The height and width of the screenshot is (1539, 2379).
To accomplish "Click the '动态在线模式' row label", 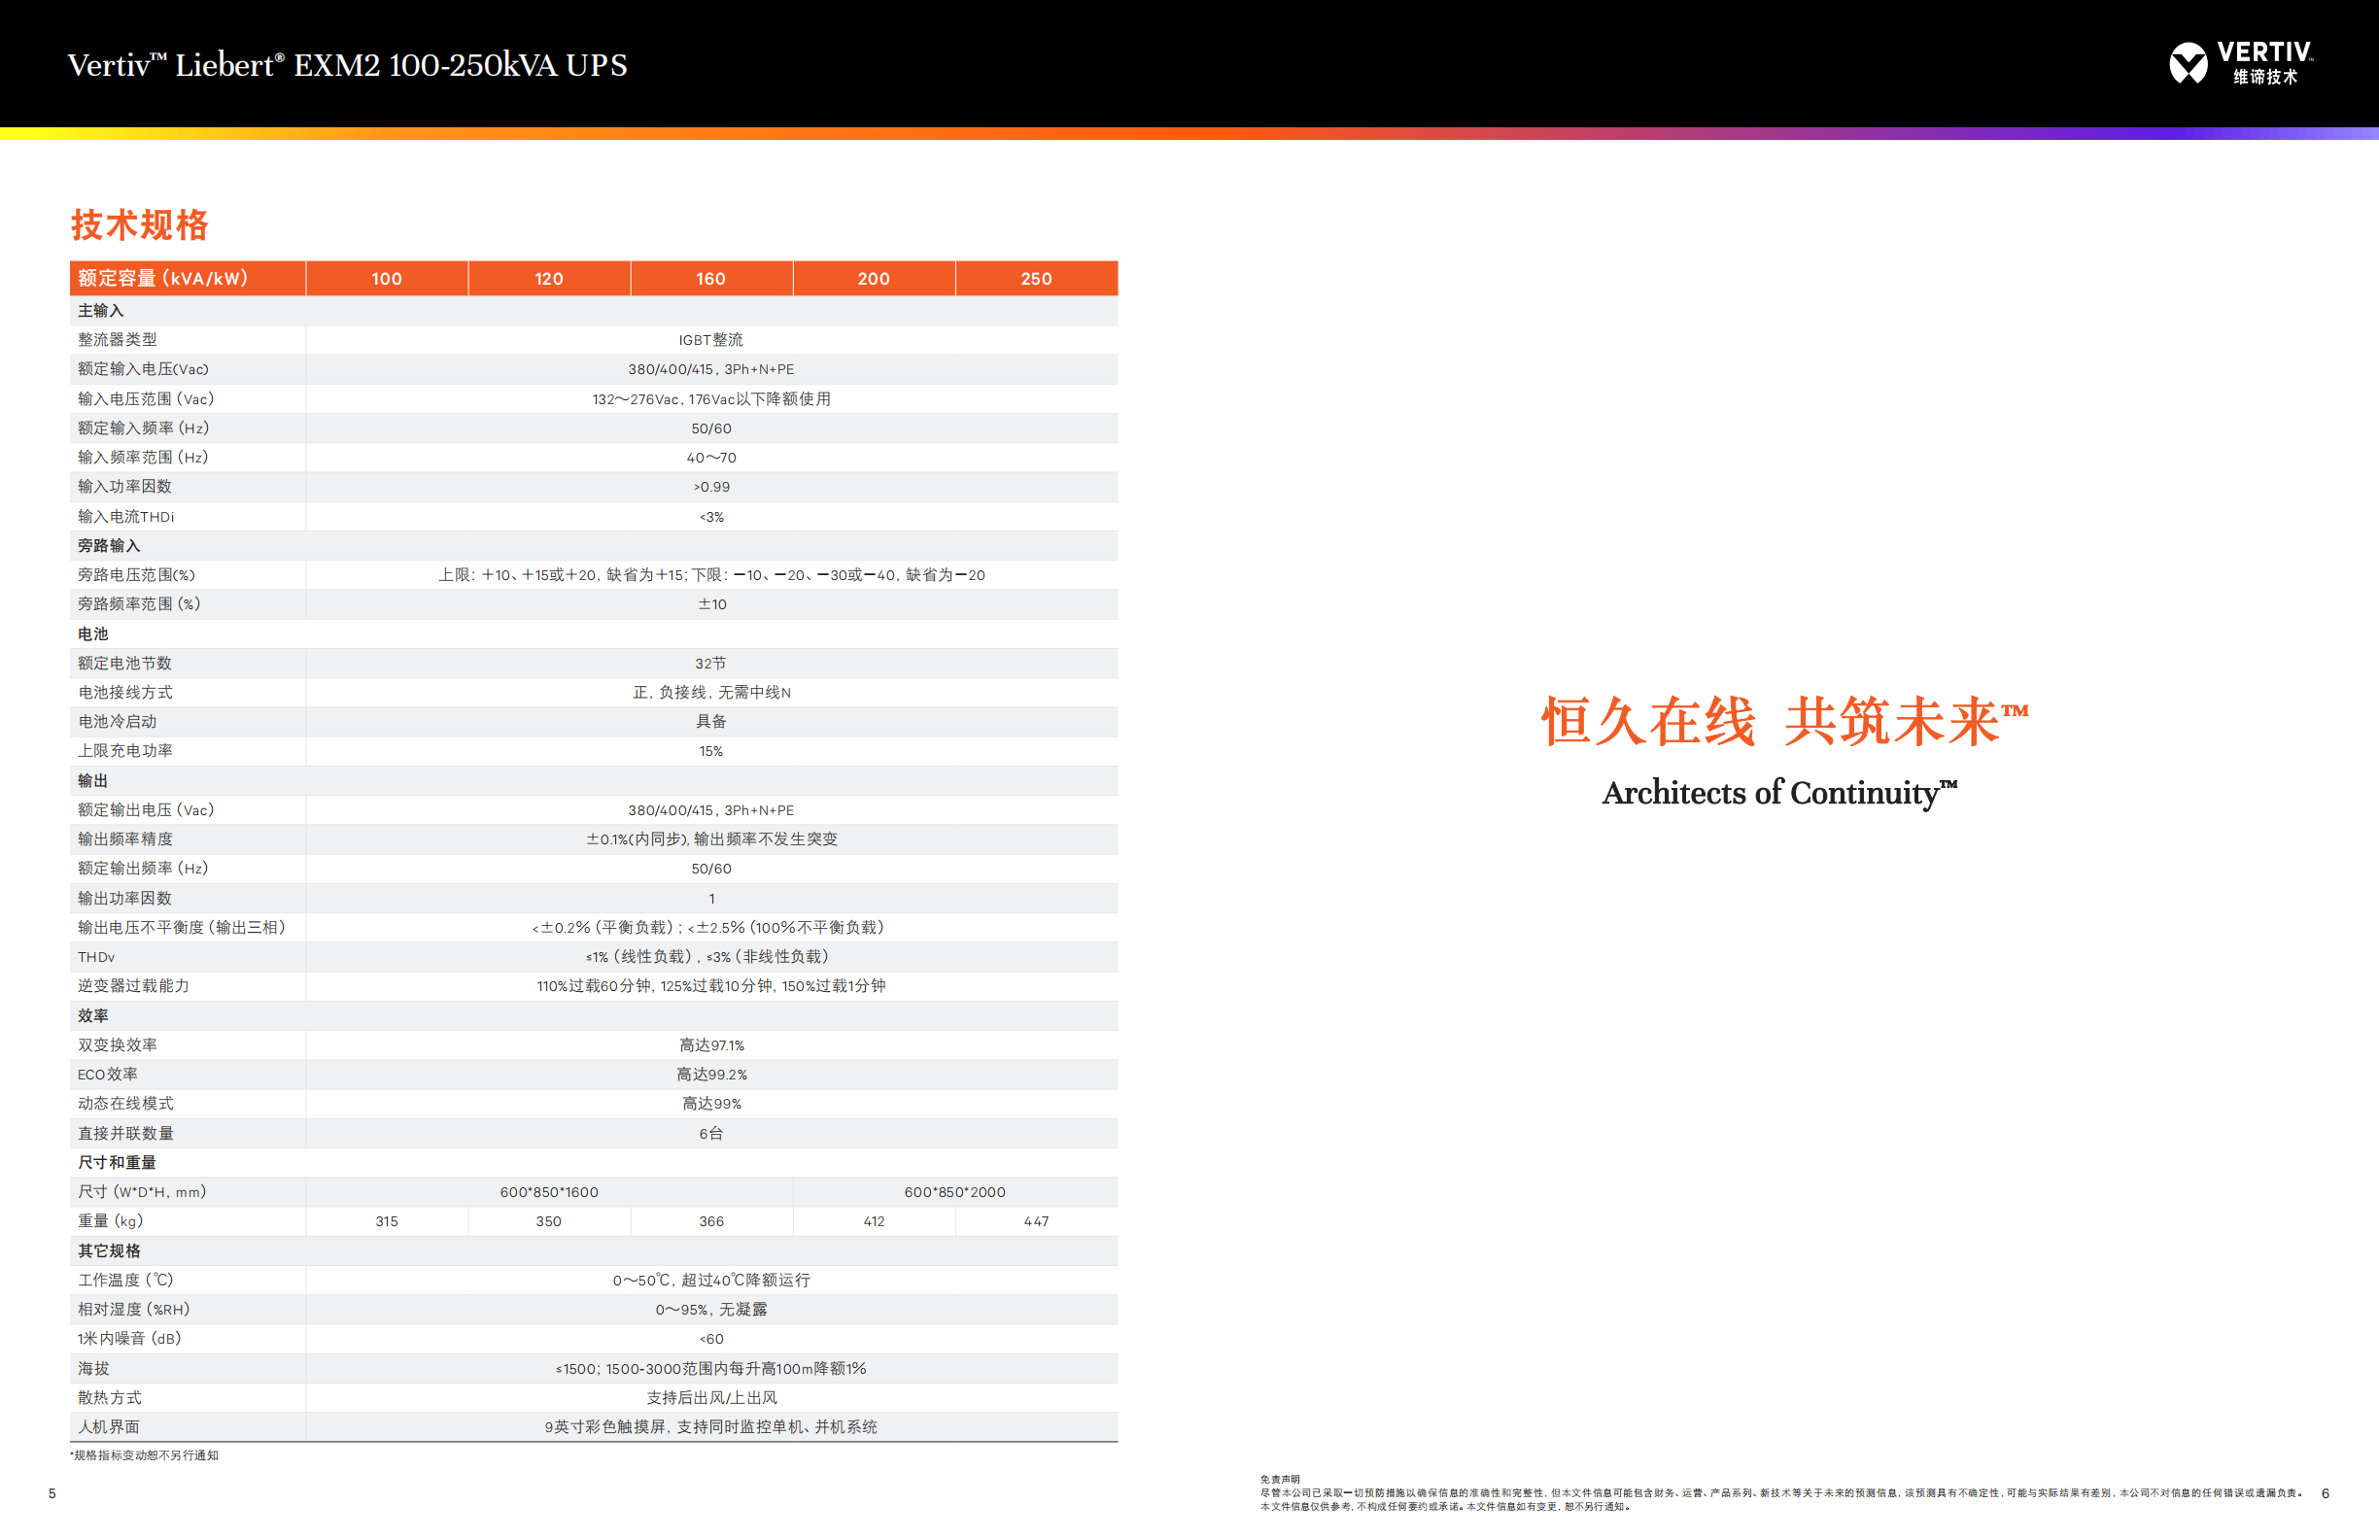I will [125, 1104].
